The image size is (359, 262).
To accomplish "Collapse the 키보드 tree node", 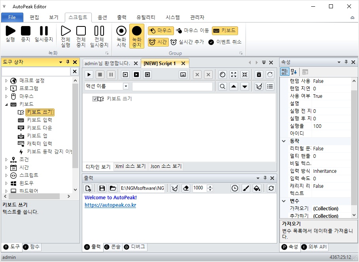I will 6,105.
